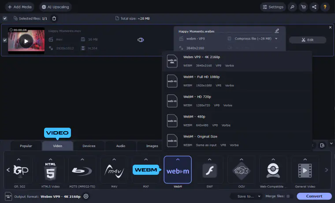
Task: Click the Edit button
Action: [307, 40]
